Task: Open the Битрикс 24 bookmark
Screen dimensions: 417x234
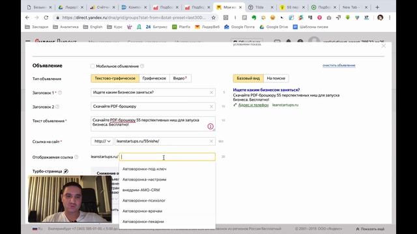Action: pos(156,27)
